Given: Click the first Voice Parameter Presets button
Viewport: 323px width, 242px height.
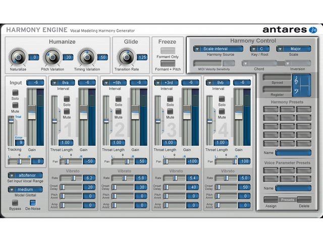Looking at the screenshot, I should pos(271,170).
